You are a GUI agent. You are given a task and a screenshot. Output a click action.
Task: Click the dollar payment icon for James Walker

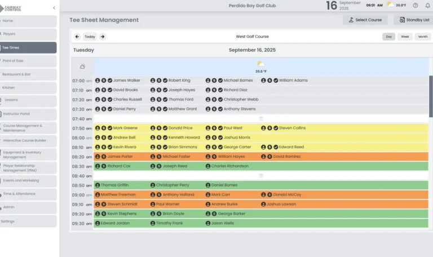104,81
